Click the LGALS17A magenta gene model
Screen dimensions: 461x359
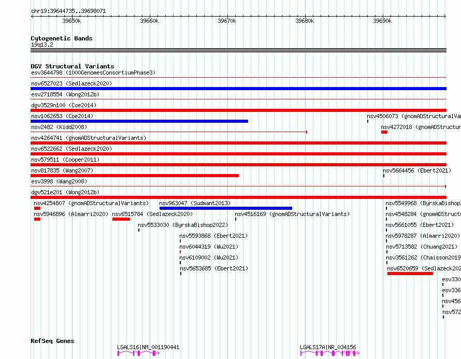(330, 353)
